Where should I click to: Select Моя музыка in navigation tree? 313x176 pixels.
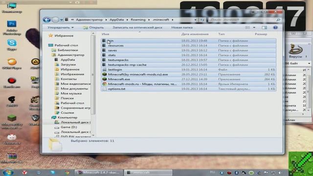[71, 93]
